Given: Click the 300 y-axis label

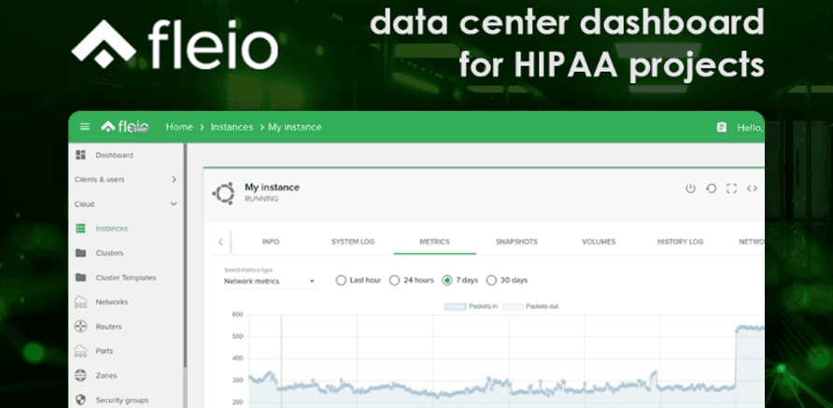Looking at the screenshot, I should (237, 380).
